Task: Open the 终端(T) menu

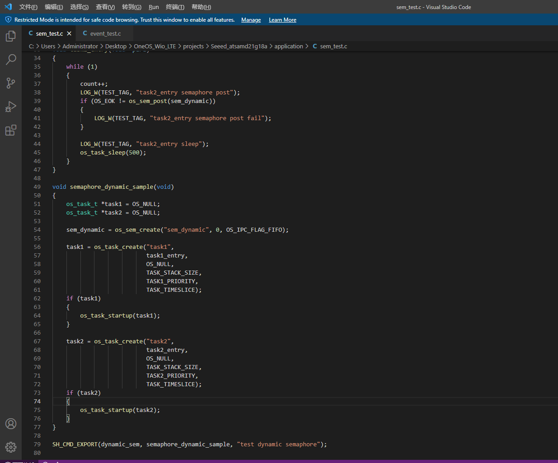Action: click(x=175, y=7)
